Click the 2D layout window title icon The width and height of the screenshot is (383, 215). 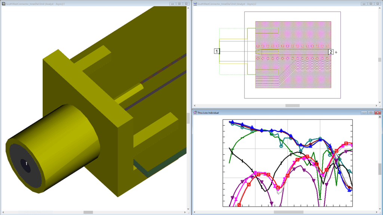tap(195, 4)
